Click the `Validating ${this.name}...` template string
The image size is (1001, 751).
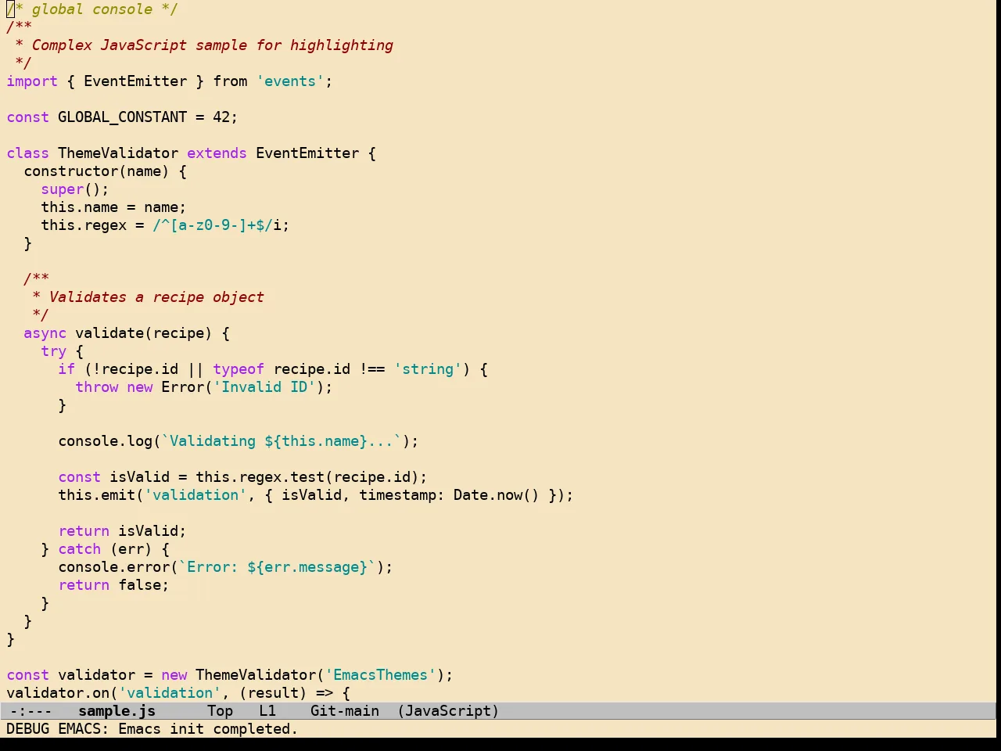point(282,441)
